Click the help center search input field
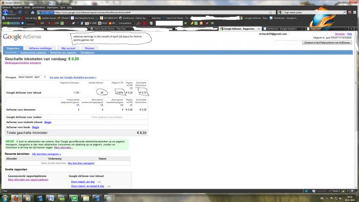This screenshot has height=202, width=359. [x=287, y=43]
